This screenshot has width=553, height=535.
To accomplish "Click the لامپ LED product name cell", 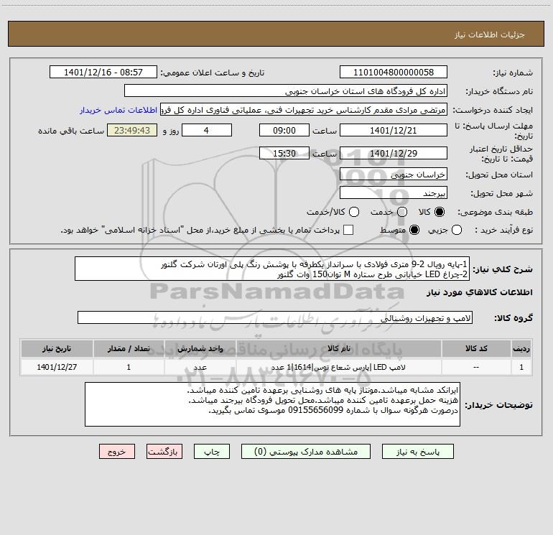I will 338,367.
